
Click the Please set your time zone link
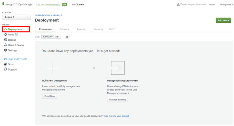click(193, 4)
